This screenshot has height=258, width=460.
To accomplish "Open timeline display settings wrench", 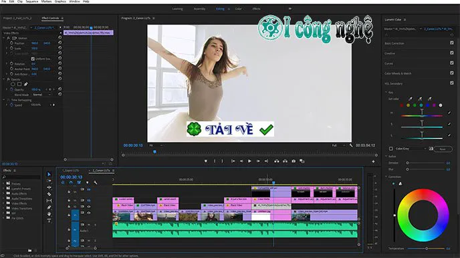I will tap(96, 183).
